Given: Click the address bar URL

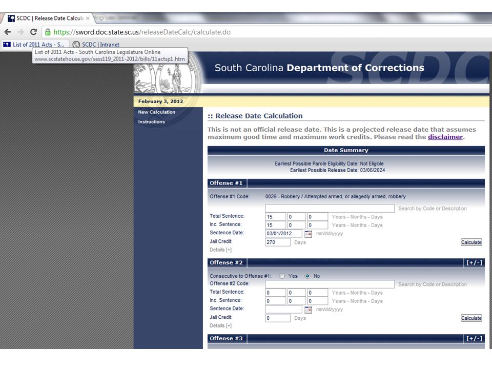Looking at the screenshot, I should point(142,32).
